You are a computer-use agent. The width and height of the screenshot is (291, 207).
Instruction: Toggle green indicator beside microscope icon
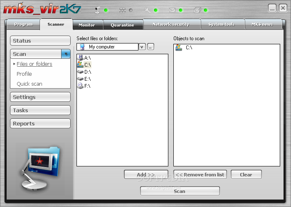[x=106, y=10]
